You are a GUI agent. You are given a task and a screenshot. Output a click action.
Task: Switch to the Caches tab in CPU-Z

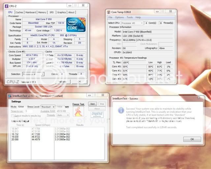19,13
